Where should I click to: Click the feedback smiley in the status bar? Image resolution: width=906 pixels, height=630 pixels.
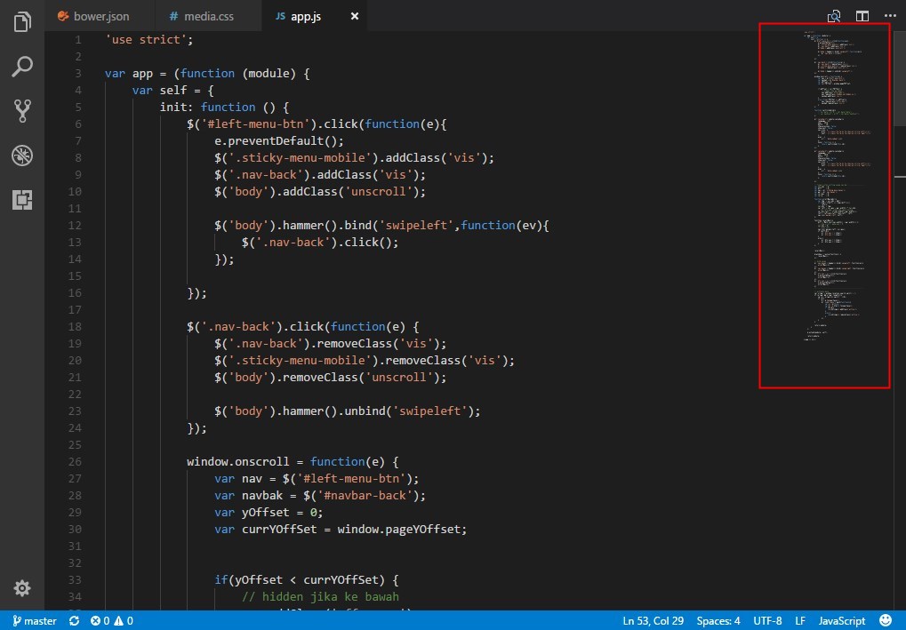pyautogui.click(x=884, y=620)
